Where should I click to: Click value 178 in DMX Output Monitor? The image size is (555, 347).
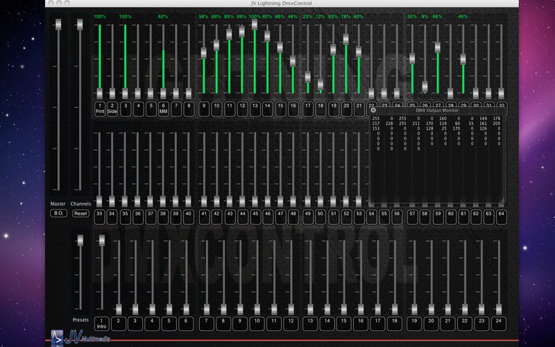[x=497, y=119]
